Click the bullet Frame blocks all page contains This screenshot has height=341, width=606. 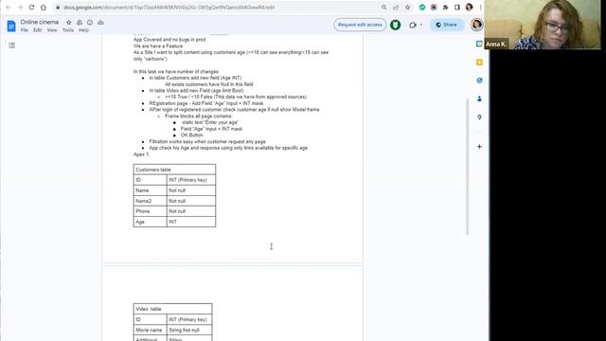[x=199, y=116]
